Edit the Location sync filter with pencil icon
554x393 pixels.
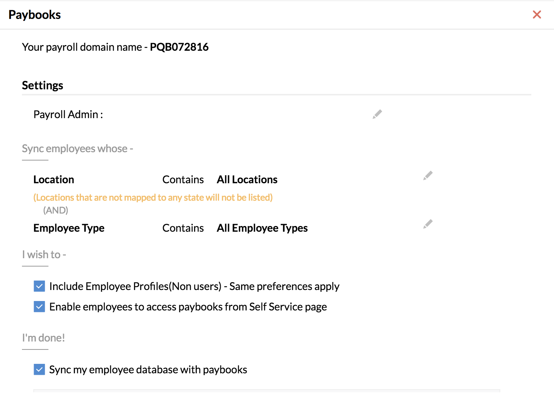point(428,176)
